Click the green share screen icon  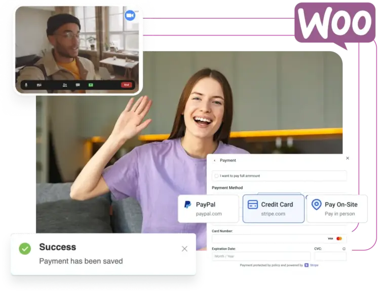(x=91, y=85)
